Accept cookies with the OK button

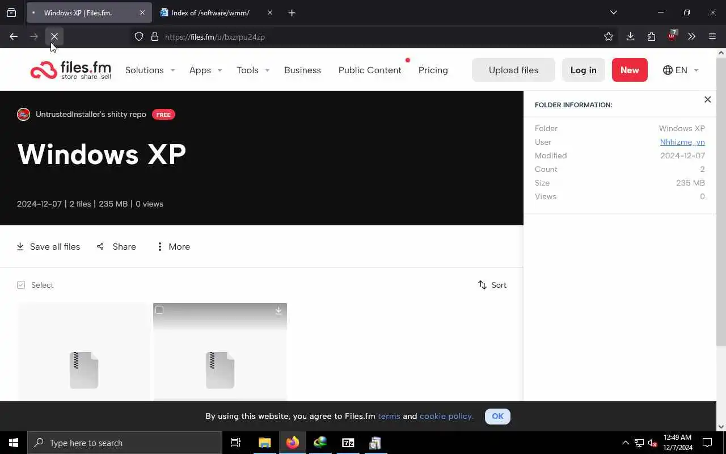coord(497,416)
